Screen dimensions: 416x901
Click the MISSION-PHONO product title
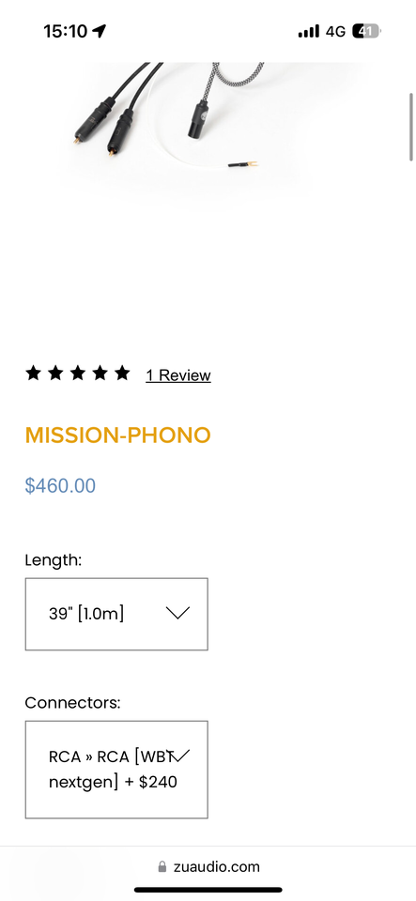pos(117,435)
